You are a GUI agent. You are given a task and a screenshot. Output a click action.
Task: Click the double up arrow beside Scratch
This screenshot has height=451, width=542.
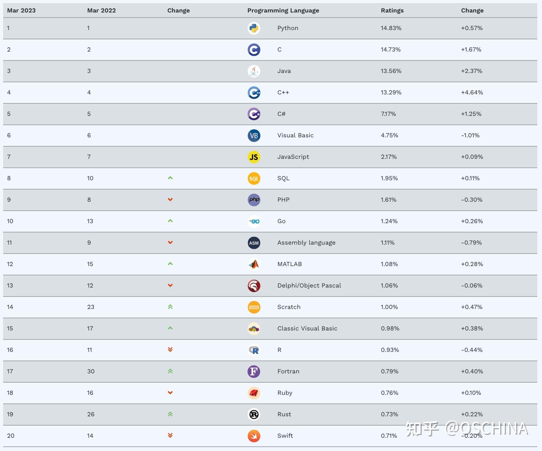coord(170,307)
